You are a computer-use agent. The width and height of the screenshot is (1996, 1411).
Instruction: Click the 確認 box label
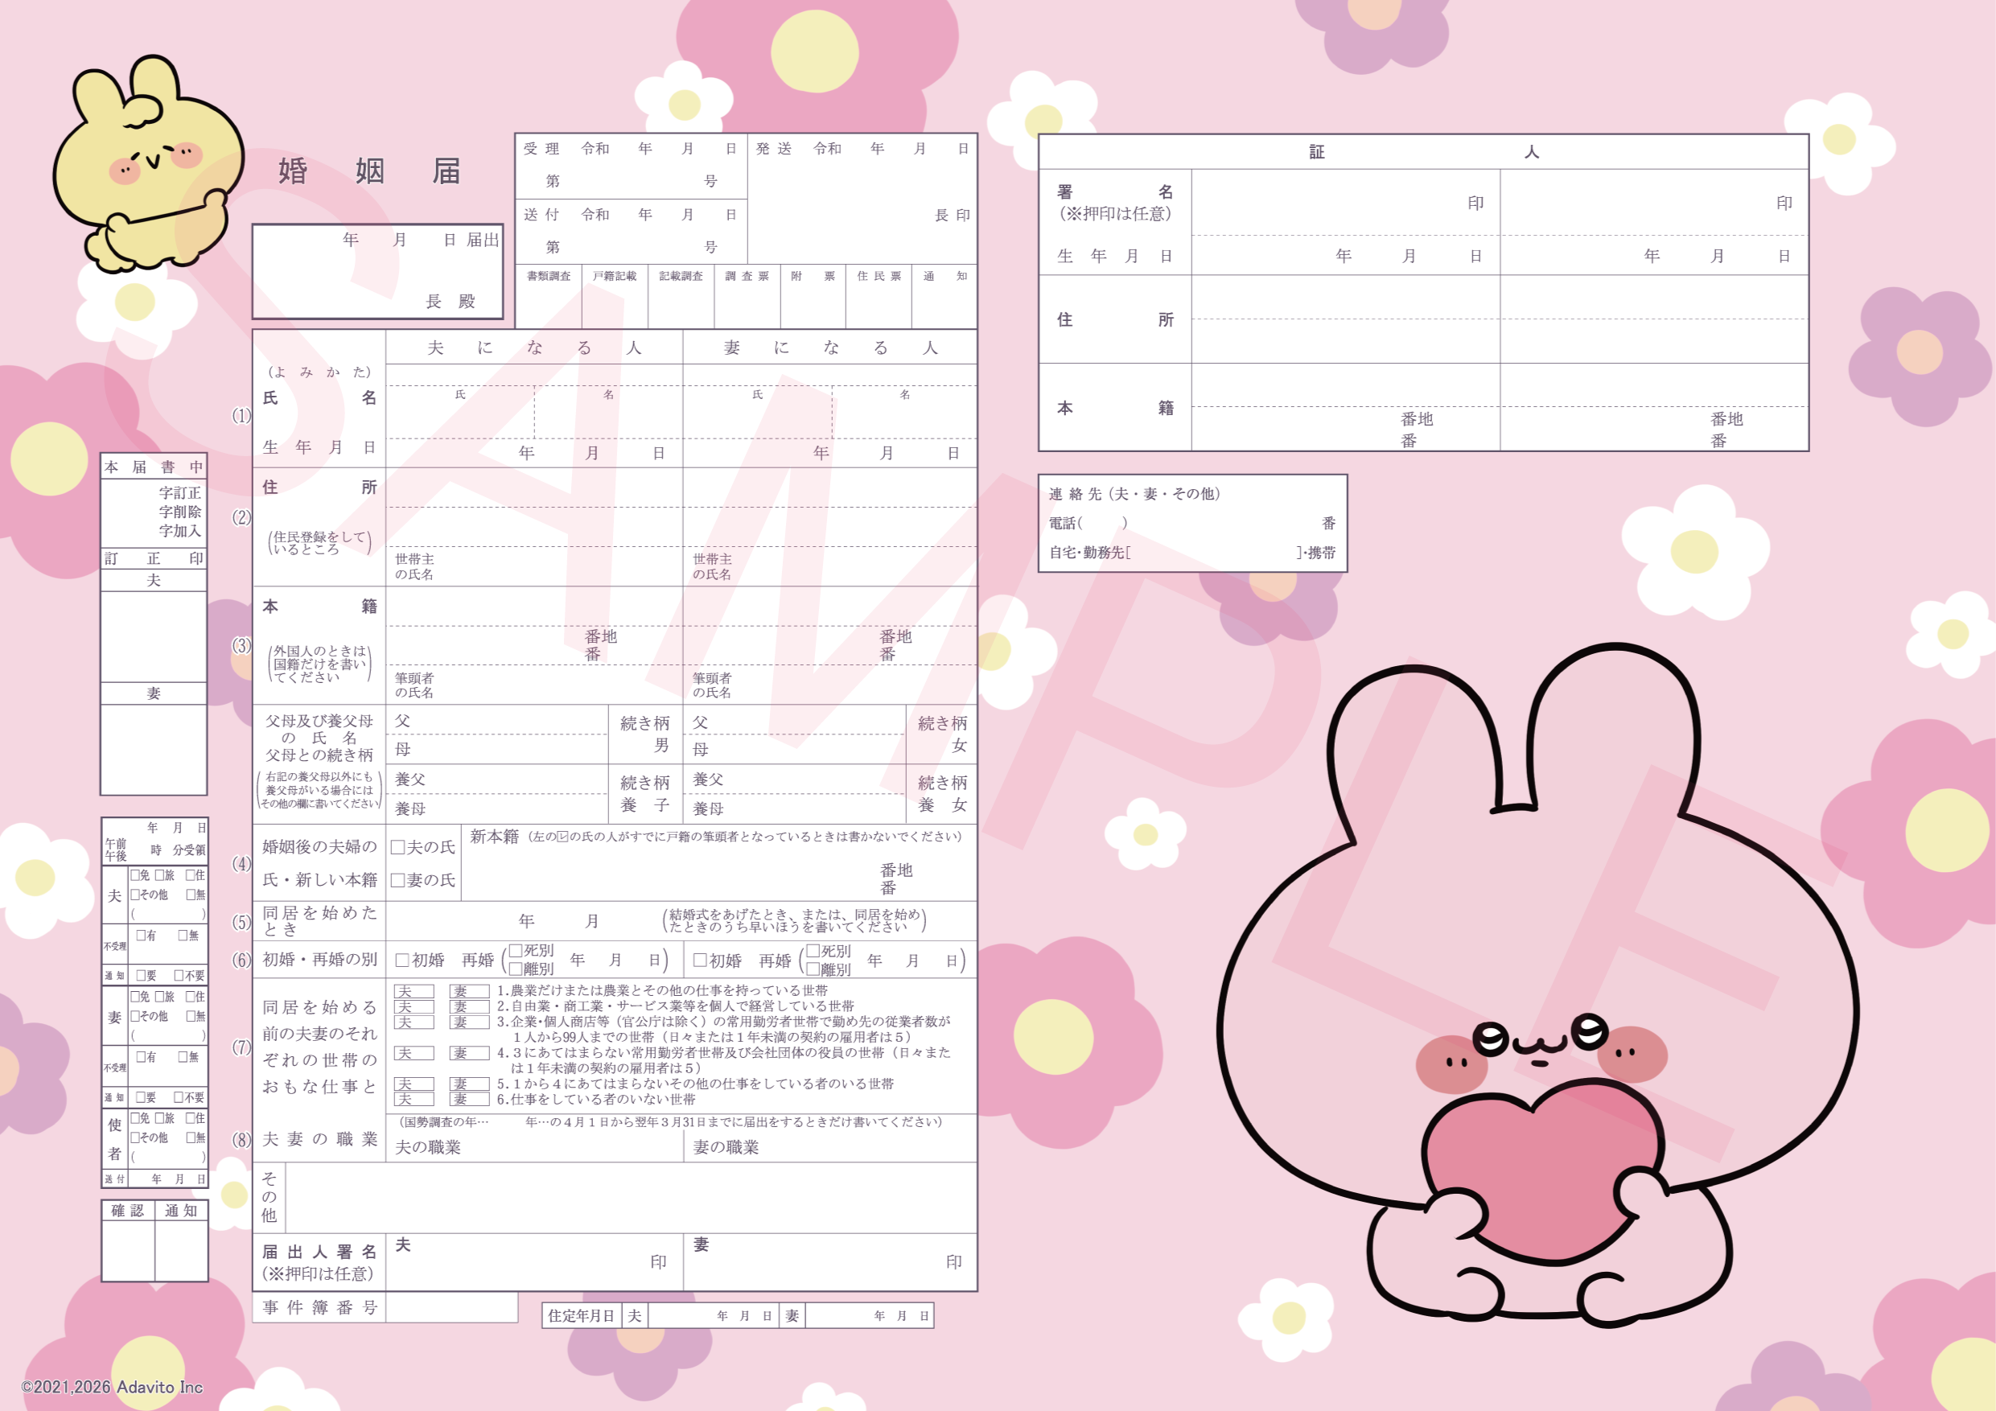click(128, 1210)
